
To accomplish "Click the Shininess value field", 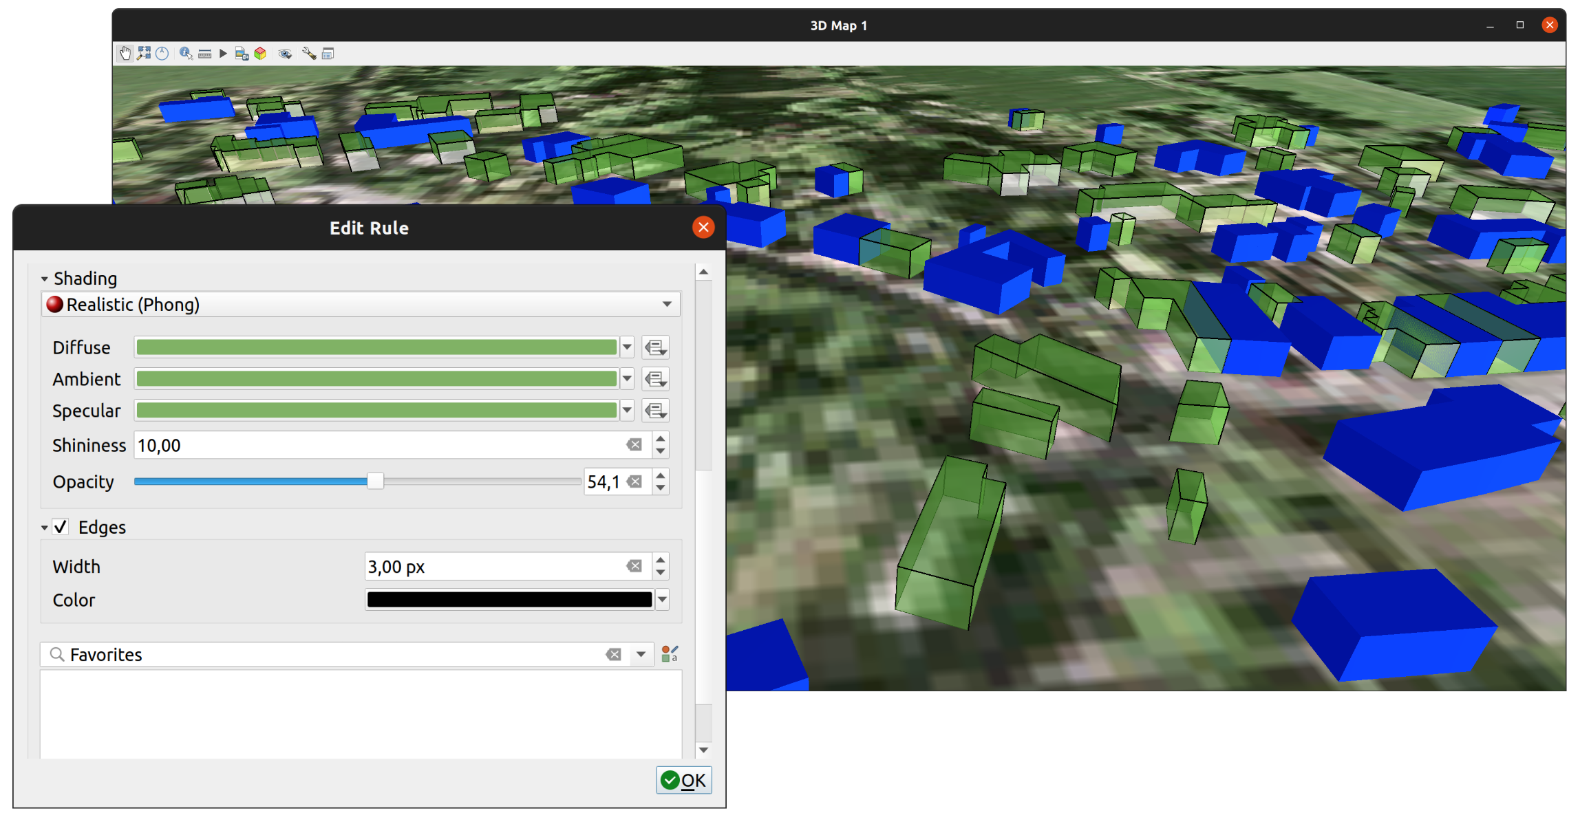I will tap(378, 446).
